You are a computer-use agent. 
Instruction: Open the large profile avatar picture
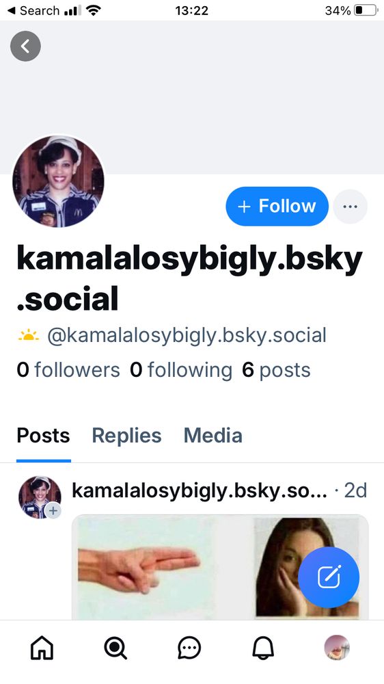coord(58,181)
